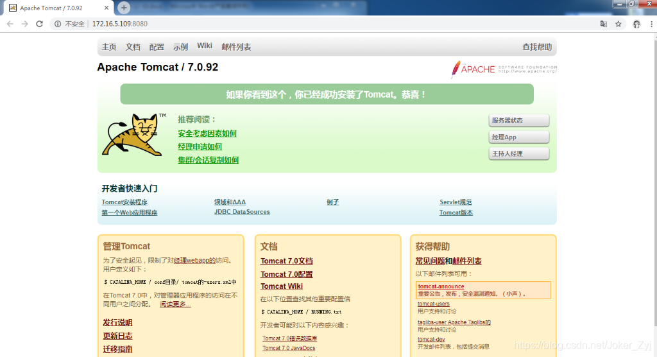The height and width of the screenshot is (357, 657).
Task: Open the 安全考虑因素如何 link
Action: 207,134
